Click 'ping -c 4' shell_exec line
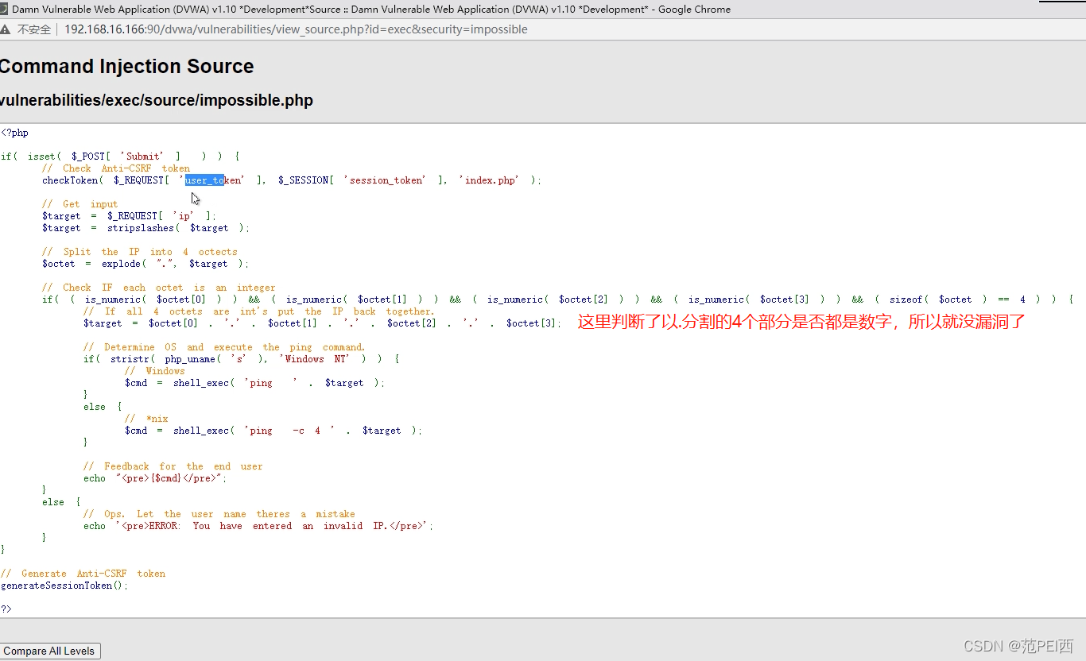The width and height of the screenshot is (1086, 661). point(273,431)
